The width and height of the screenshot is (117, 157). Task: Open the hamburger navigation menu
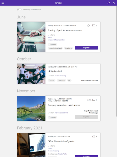pos(3,3)
